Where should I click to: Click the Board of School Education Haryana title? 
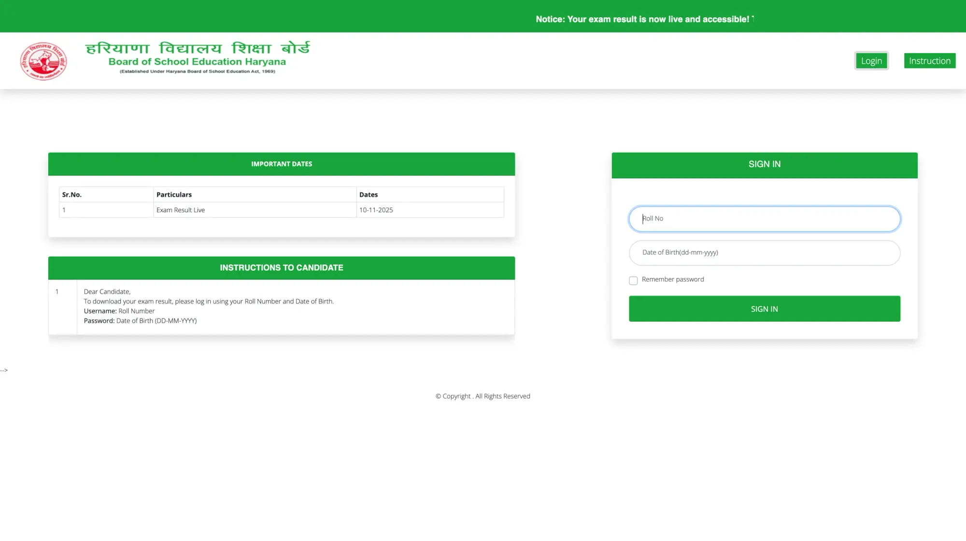click(197, 62)
